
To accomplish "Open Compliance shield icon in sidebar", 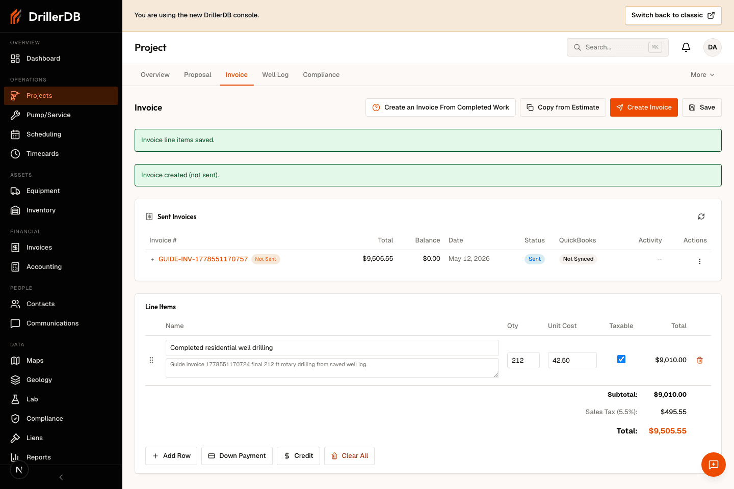I will 15,419.
